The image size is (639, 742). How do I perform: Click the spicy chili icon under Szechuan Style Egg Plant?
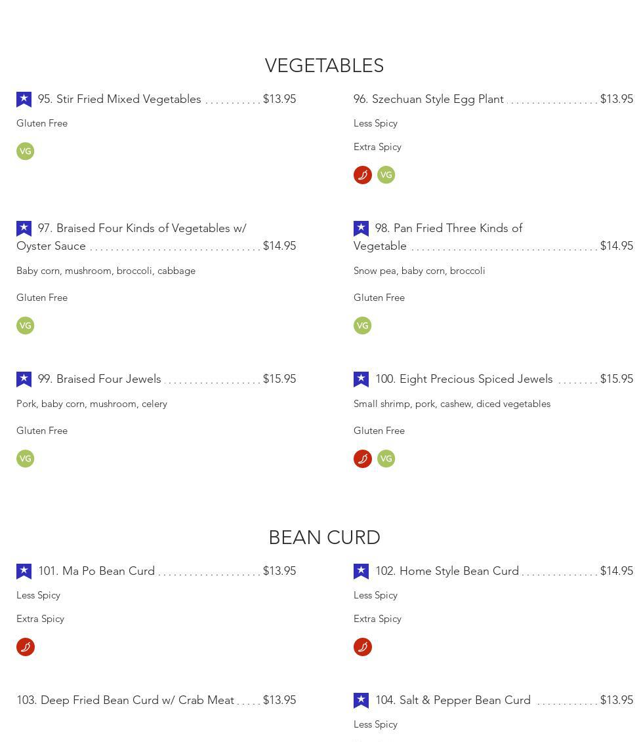click(x=363, y=175)
